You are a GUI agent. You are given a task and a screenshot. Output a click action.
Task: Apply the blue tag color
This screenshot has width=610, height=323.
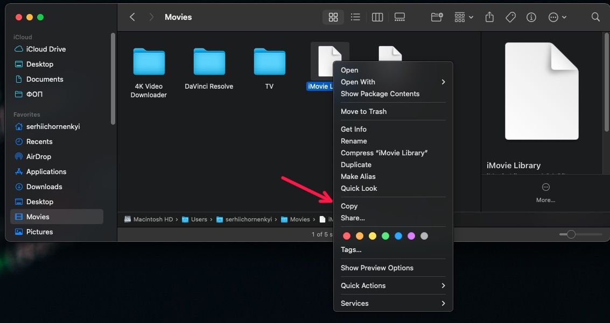pyautogui.click(x=398, y=236)
